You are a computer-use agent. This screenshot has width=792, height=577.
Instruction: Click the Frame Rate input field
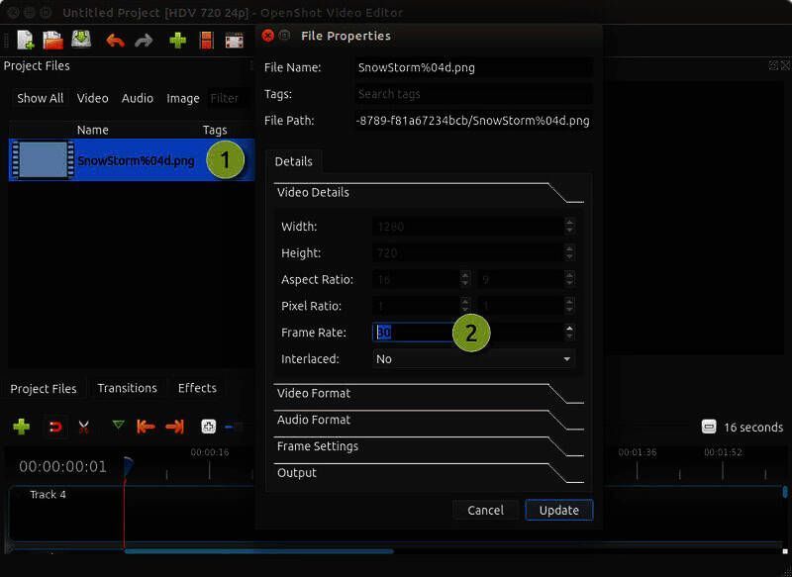click(x=411, y=333)
